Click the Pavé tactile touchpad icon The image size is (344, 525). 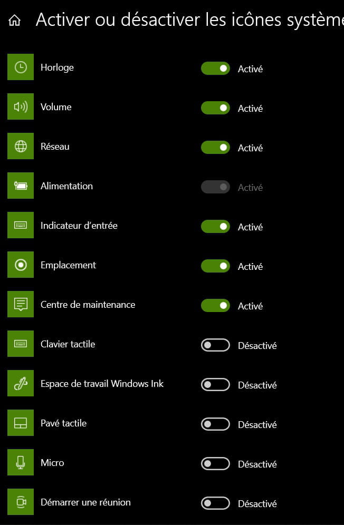point(21,423)
